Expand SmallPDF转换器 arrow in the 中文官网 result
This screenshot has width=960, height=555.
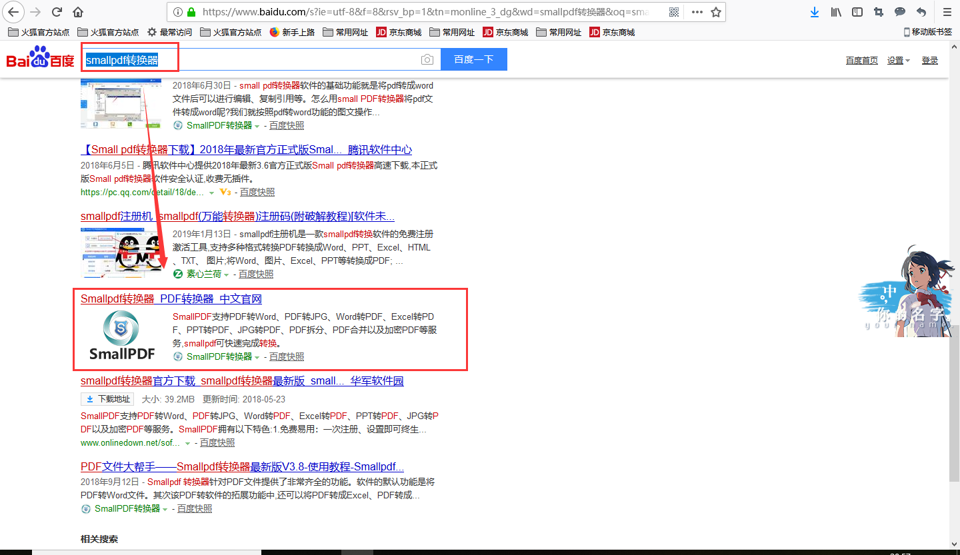tap(257, 357)
